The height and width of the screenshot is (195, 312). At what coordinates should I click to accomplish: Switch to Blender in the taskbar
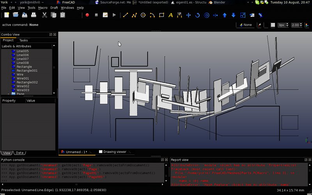tap(217, 2)
